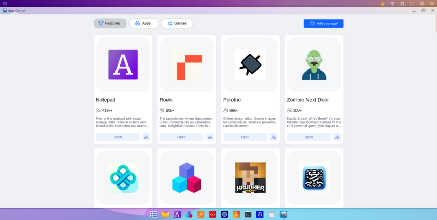Click the Polotno description text

(250, 122)
